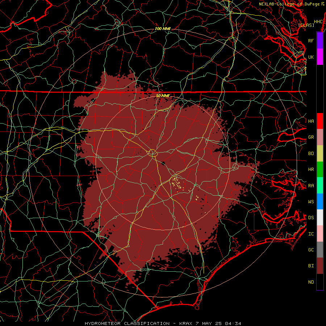Screen dimensions: 326x326
Task: Click the 'RA' legend label
Action: (x=311, y=186)
